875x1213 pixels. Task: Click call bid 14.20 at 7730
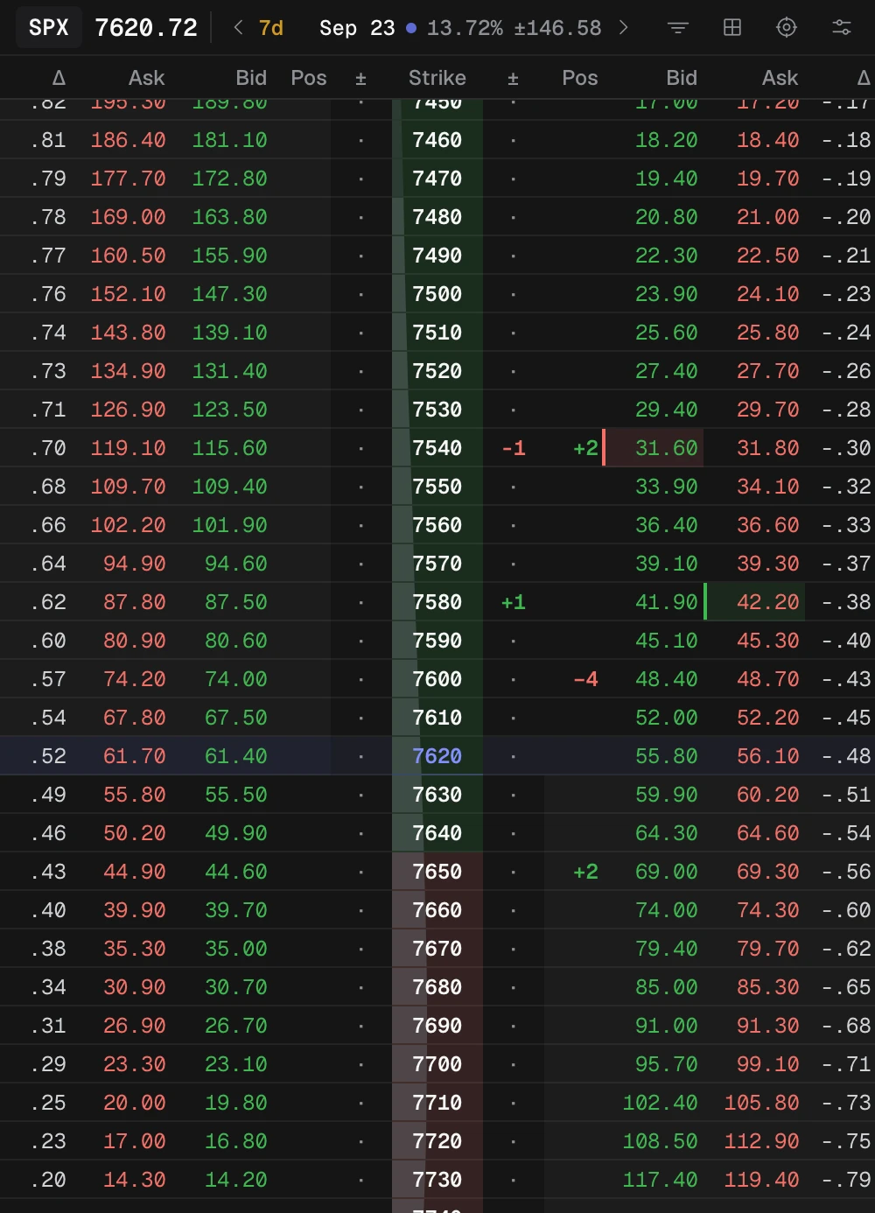(236, 1180)
